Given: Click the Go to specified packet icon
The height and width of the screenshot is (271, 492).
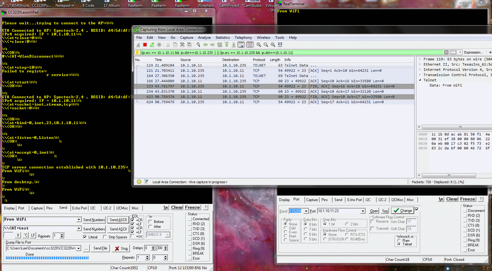Looking at the screenshot, I should click(x=220, y=45).
